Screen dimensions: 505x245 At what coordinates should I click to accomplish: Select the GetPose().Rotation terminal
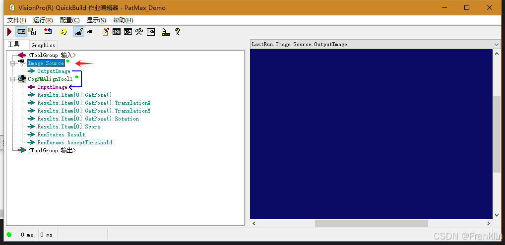click(88, 119)
